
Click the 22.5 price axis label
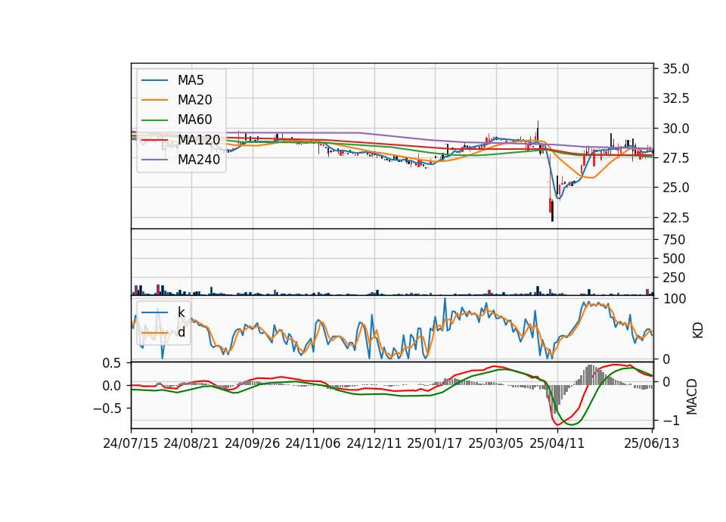point(676,217)
